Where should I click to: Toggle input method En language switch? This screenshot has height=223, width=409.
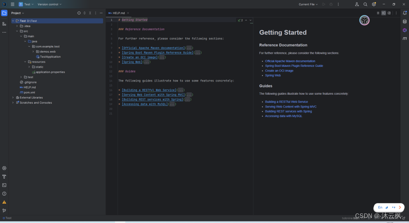pyautogui.click(x=380, y=208)
